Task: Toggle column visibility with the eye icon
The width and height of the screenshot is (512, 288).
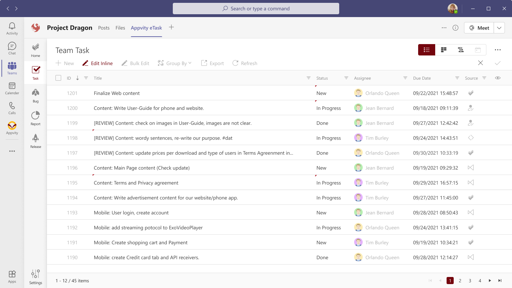Action: click(498, 78)
